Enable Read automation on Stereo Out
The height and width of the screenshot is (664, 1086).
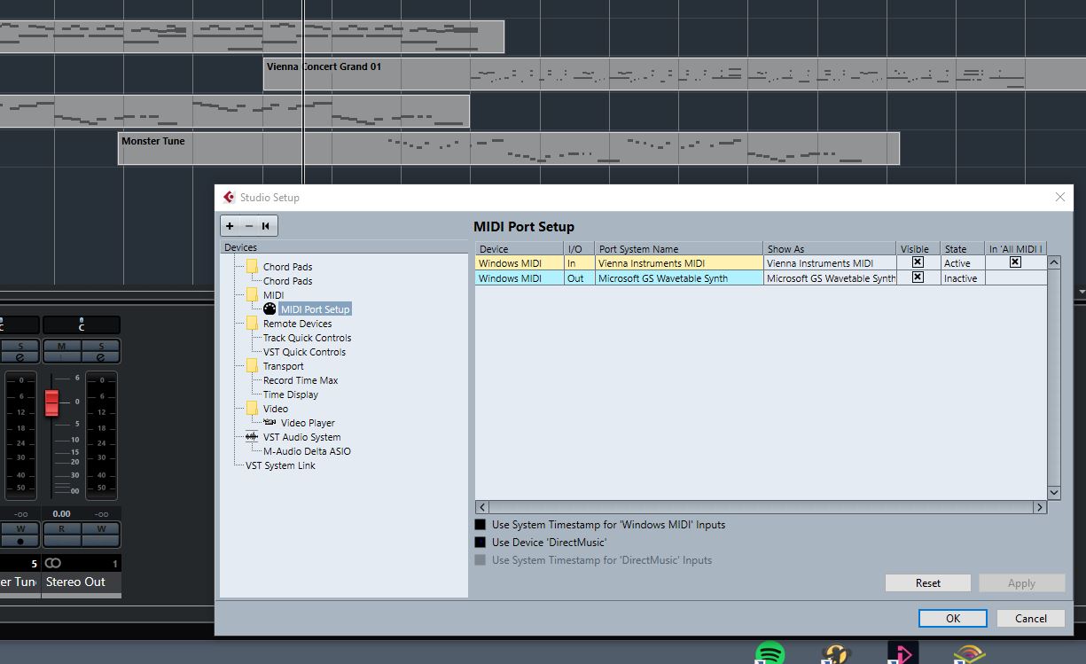click(62, 528)
